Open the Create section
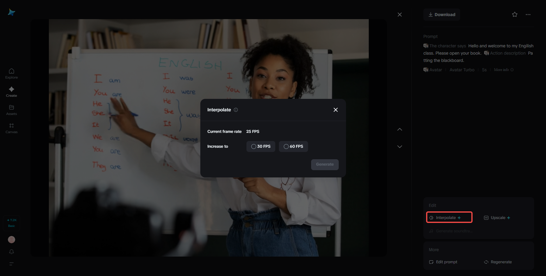 [x=12, y=92]
